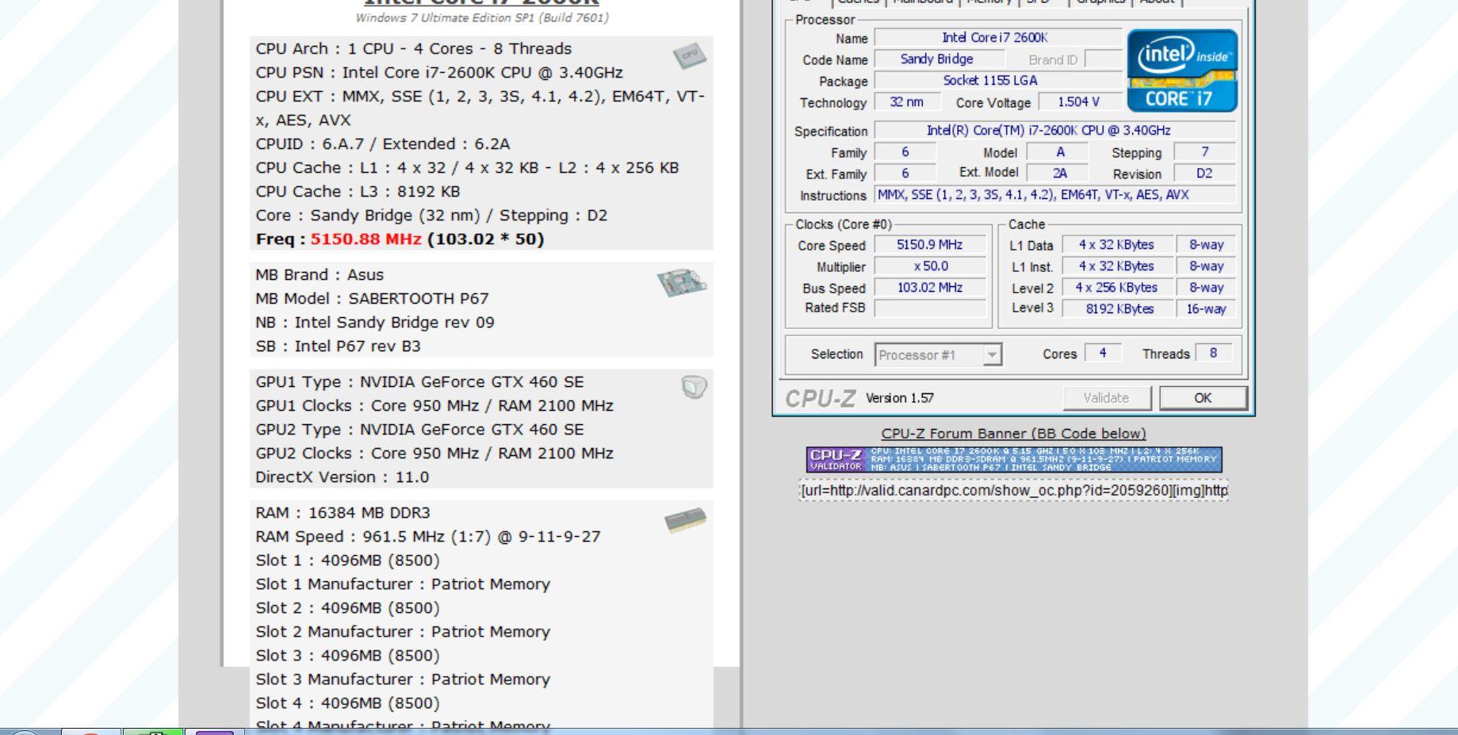The image size is (1458, 735).
Task: Click the DirectX Version 11.0 line
Action: (342, 477)
